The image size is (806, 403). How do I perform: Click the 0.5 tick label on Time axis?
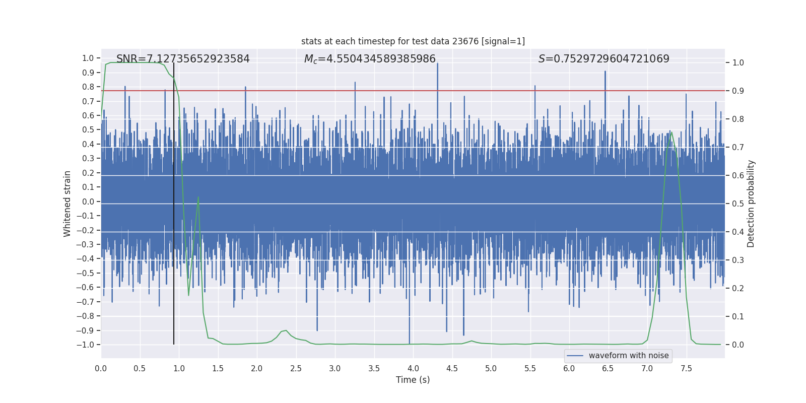click(x=140, y=368)
